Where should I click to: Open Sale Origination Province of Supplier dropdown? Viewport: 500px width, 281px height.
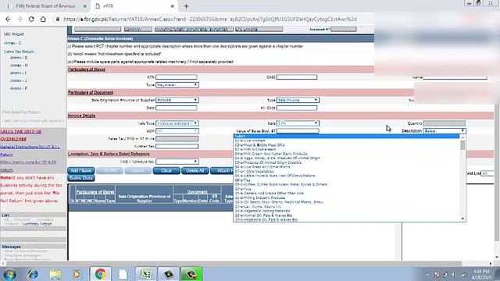click(177, 100)
